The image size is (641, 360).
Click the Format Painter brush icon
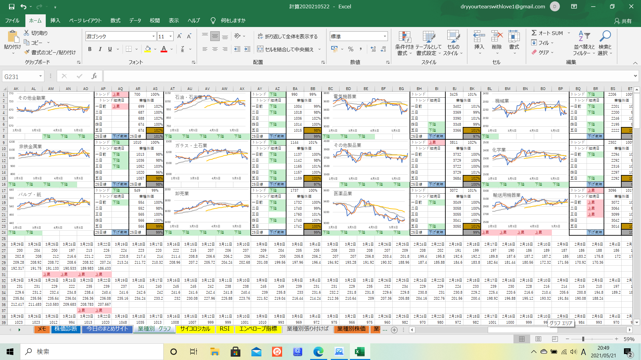coord(27,52)
